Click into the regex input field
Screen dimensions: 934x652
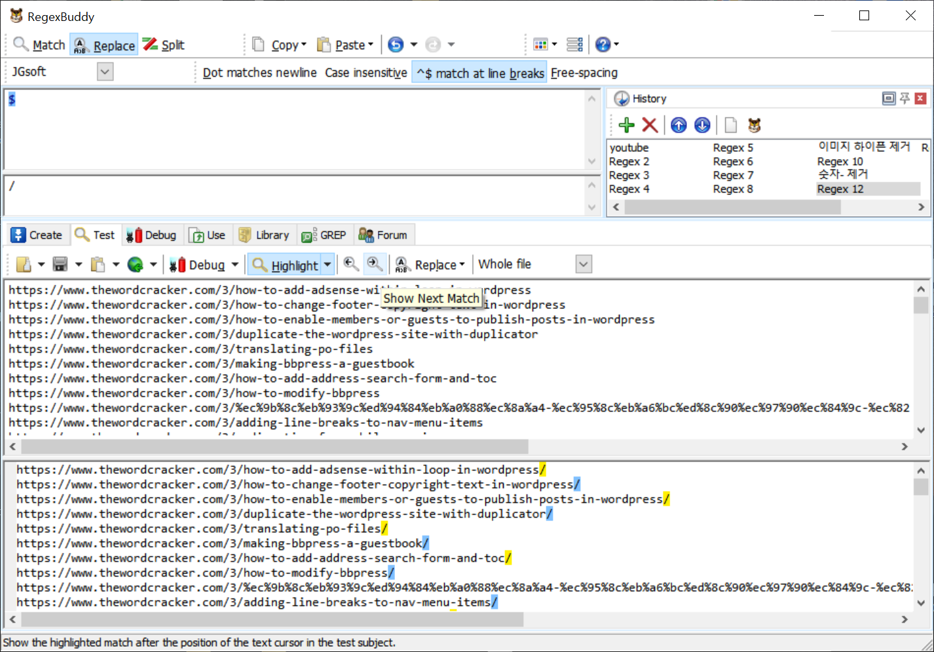pos(295,130)
